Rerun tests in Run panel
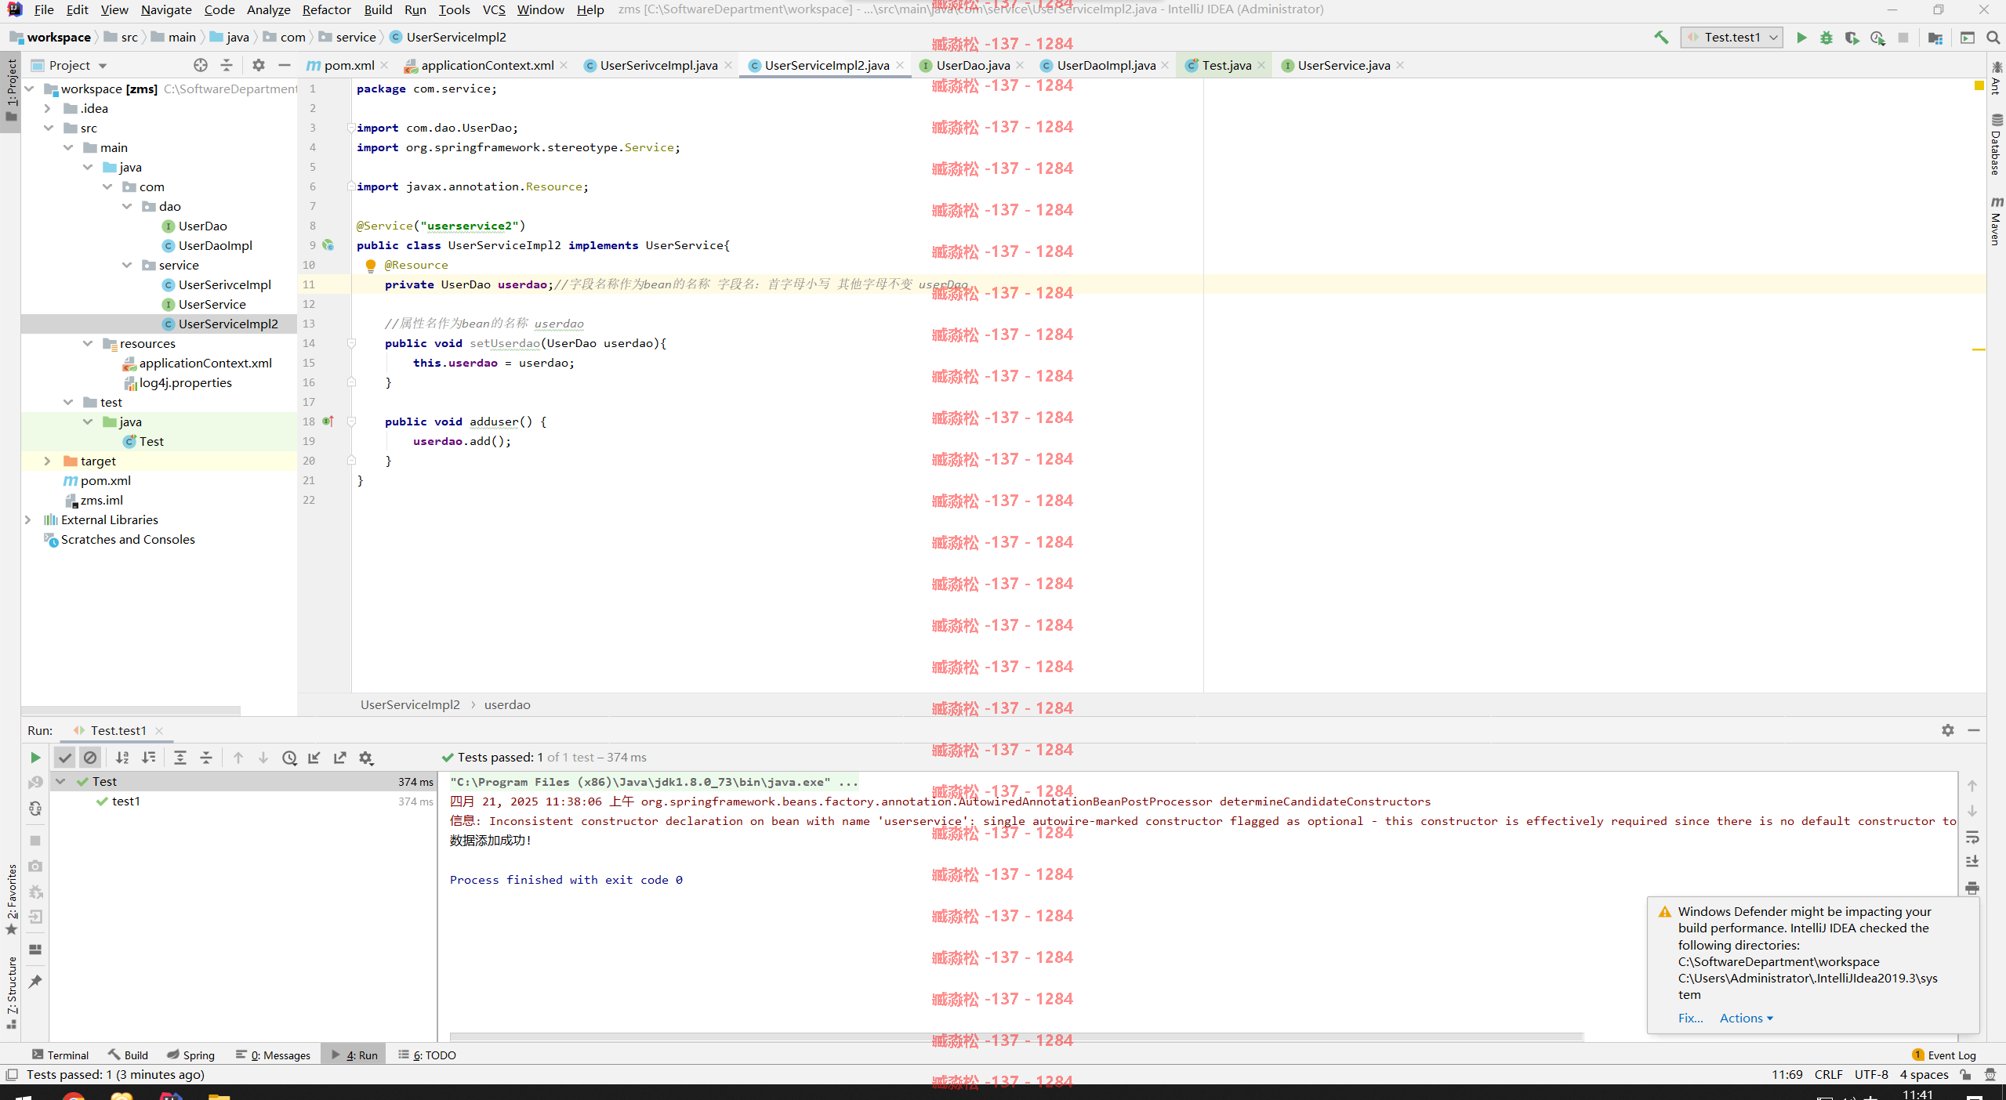The height and width of the screenshot is (1100, 2006). point(35,758)
